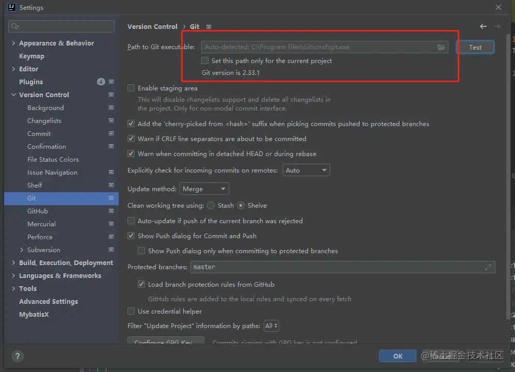Click the IntelliJ logo in the title bar

click(11, 7)
